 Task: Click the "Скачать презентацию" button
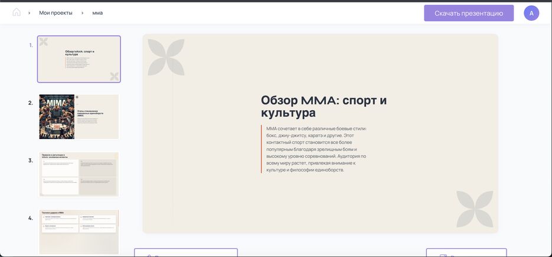coord(469,13)
